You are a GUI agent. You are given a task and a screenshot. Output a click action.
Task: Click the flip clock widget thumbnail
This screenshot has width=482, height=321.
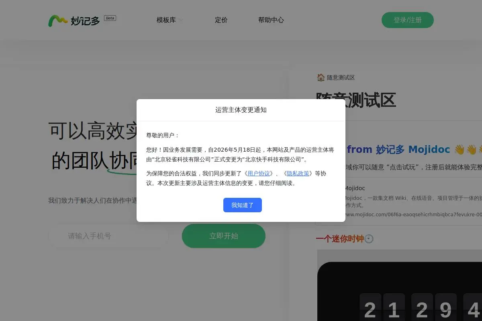click(x=400, y=285)
